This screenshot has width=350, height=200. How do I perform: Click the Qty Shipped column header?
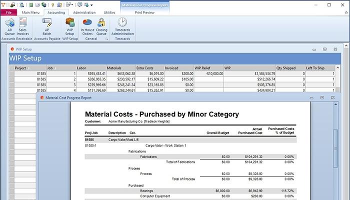click(290, 68)
